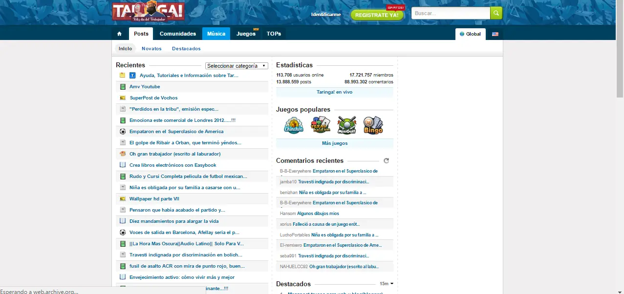Viewport: 624px width, 294px height.
Task: Click the category icon beside SuperPost de Vochos
Action: tap(123, 98)
